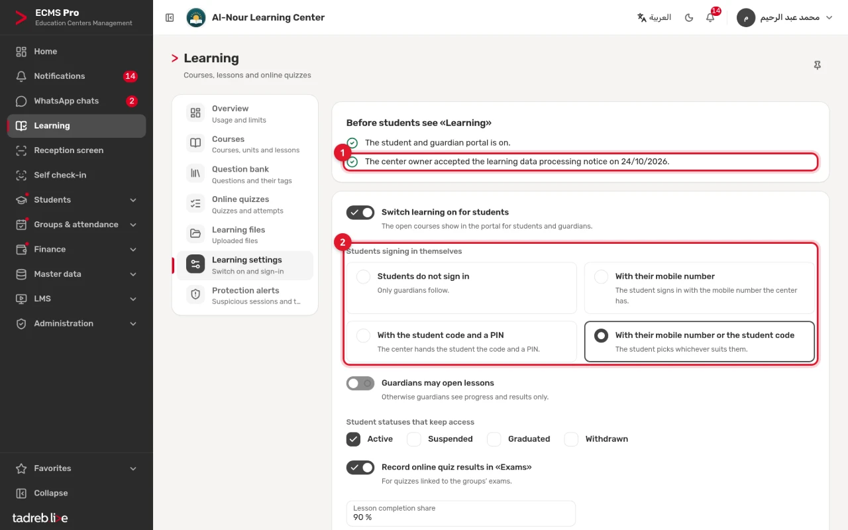The height and width of the screenshot is (530, 848).
Task: Expand the Finance sidebar menu
Action: (x=76, y=249)
